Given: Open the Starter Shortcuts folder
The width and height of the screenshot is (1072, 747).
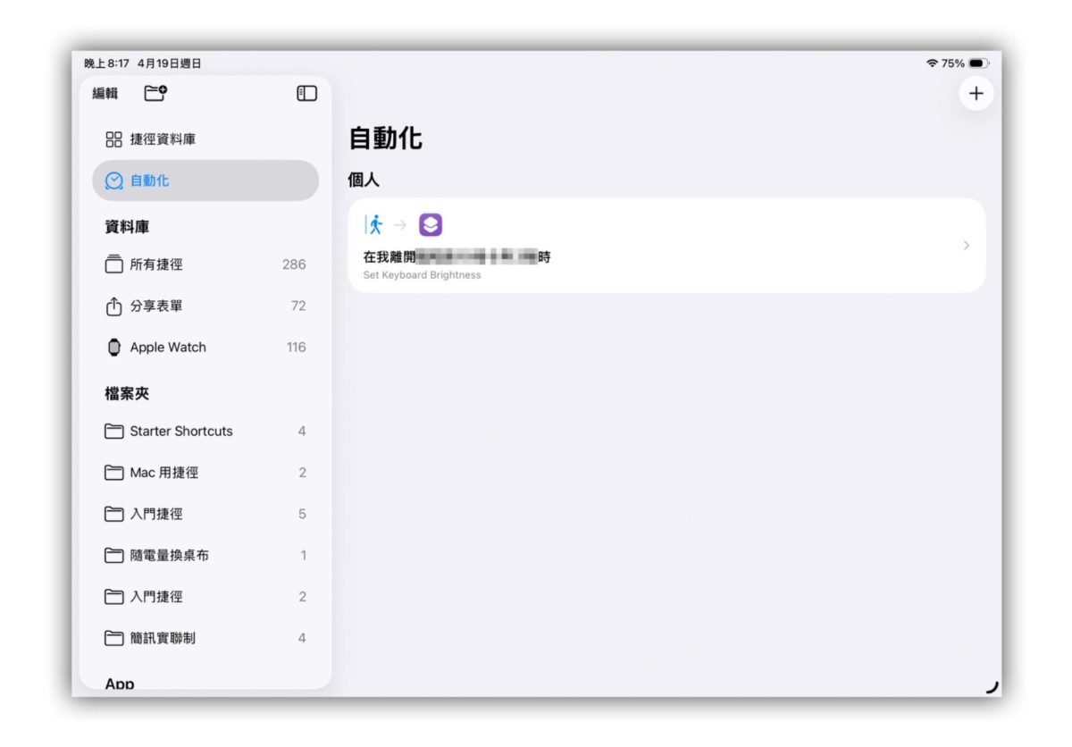Looking at the screenshot, I should (205, 431).
